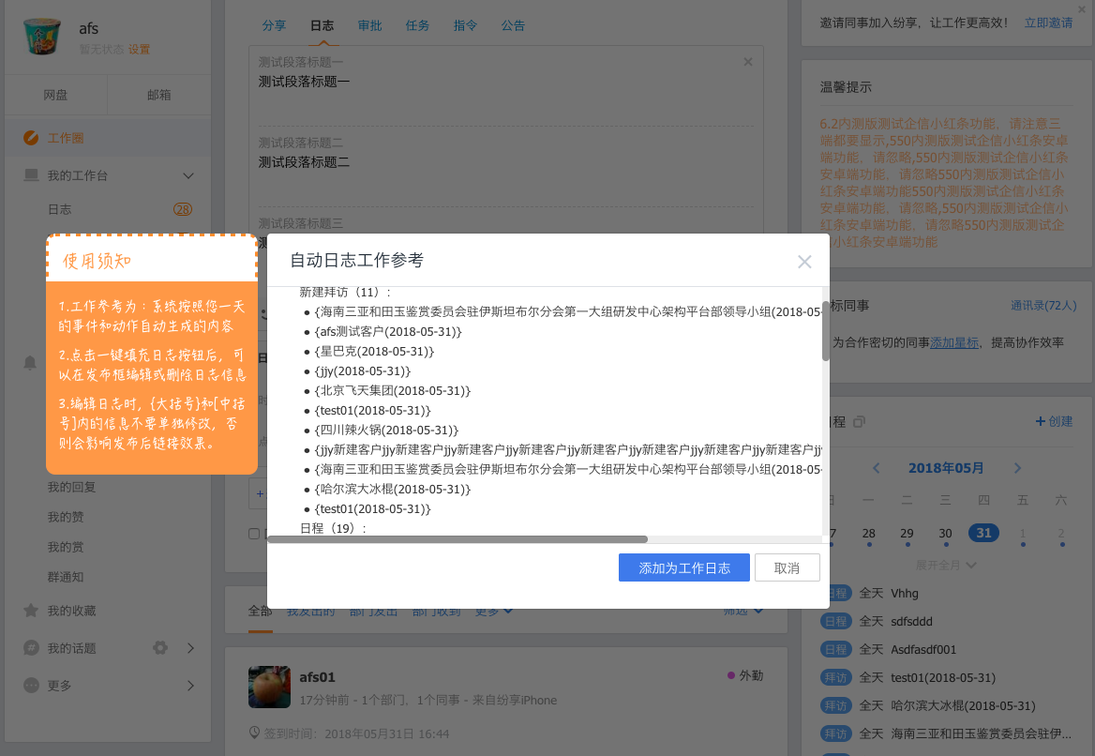This screenshot has height=756, width=1095.
Task: Open 网盘 in the sidebar
Action: tap(56, 95)
